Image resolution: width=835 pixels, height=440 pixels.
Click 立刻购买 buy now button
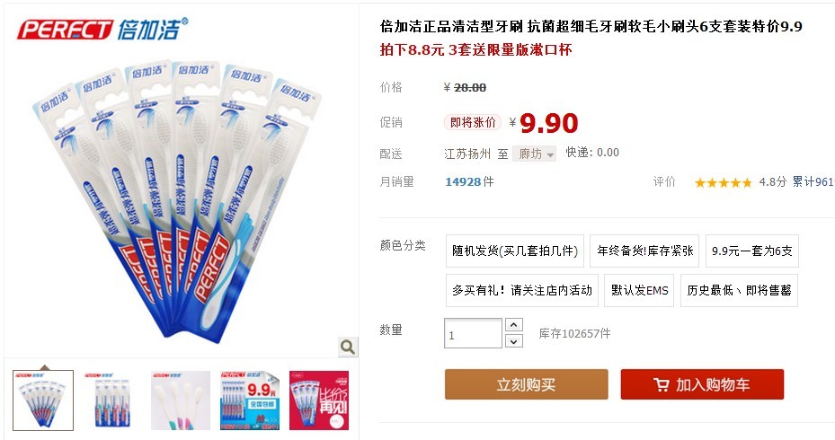point(526,384)
